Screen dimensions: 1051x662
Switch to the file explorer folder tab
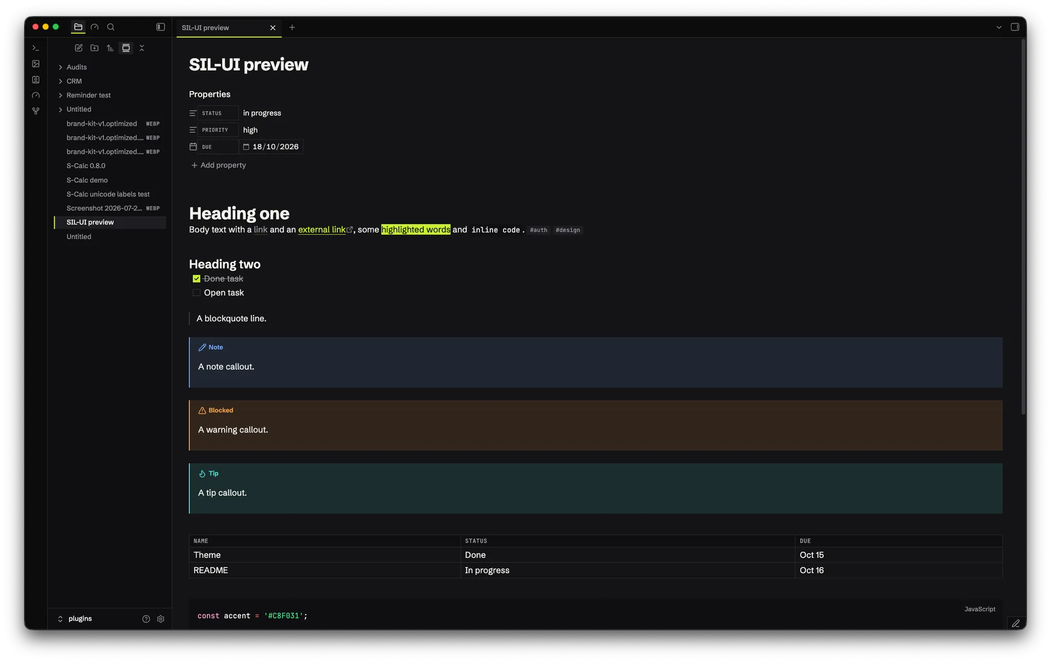point(78,27)
